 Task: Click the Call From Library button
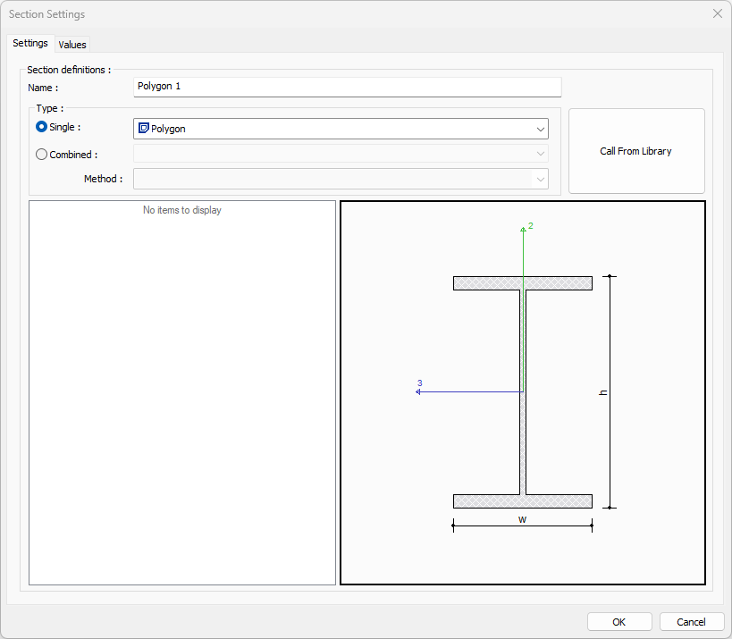(x=635, y=151)
